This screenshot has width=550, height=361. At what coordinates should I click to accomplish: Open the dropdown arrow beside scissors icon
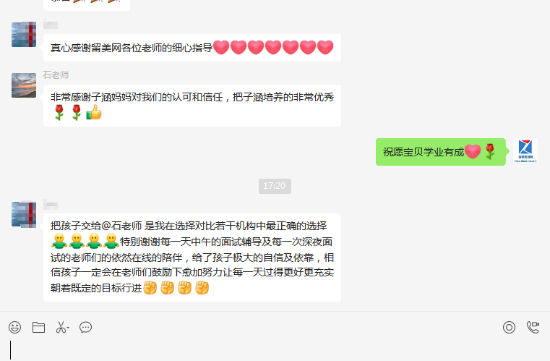(x=68, y=328)
